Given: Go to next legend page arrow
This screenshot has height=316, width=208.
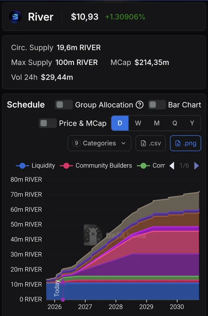Looking at the screenshot, I should pyautogui.click(x=196, y=165).
